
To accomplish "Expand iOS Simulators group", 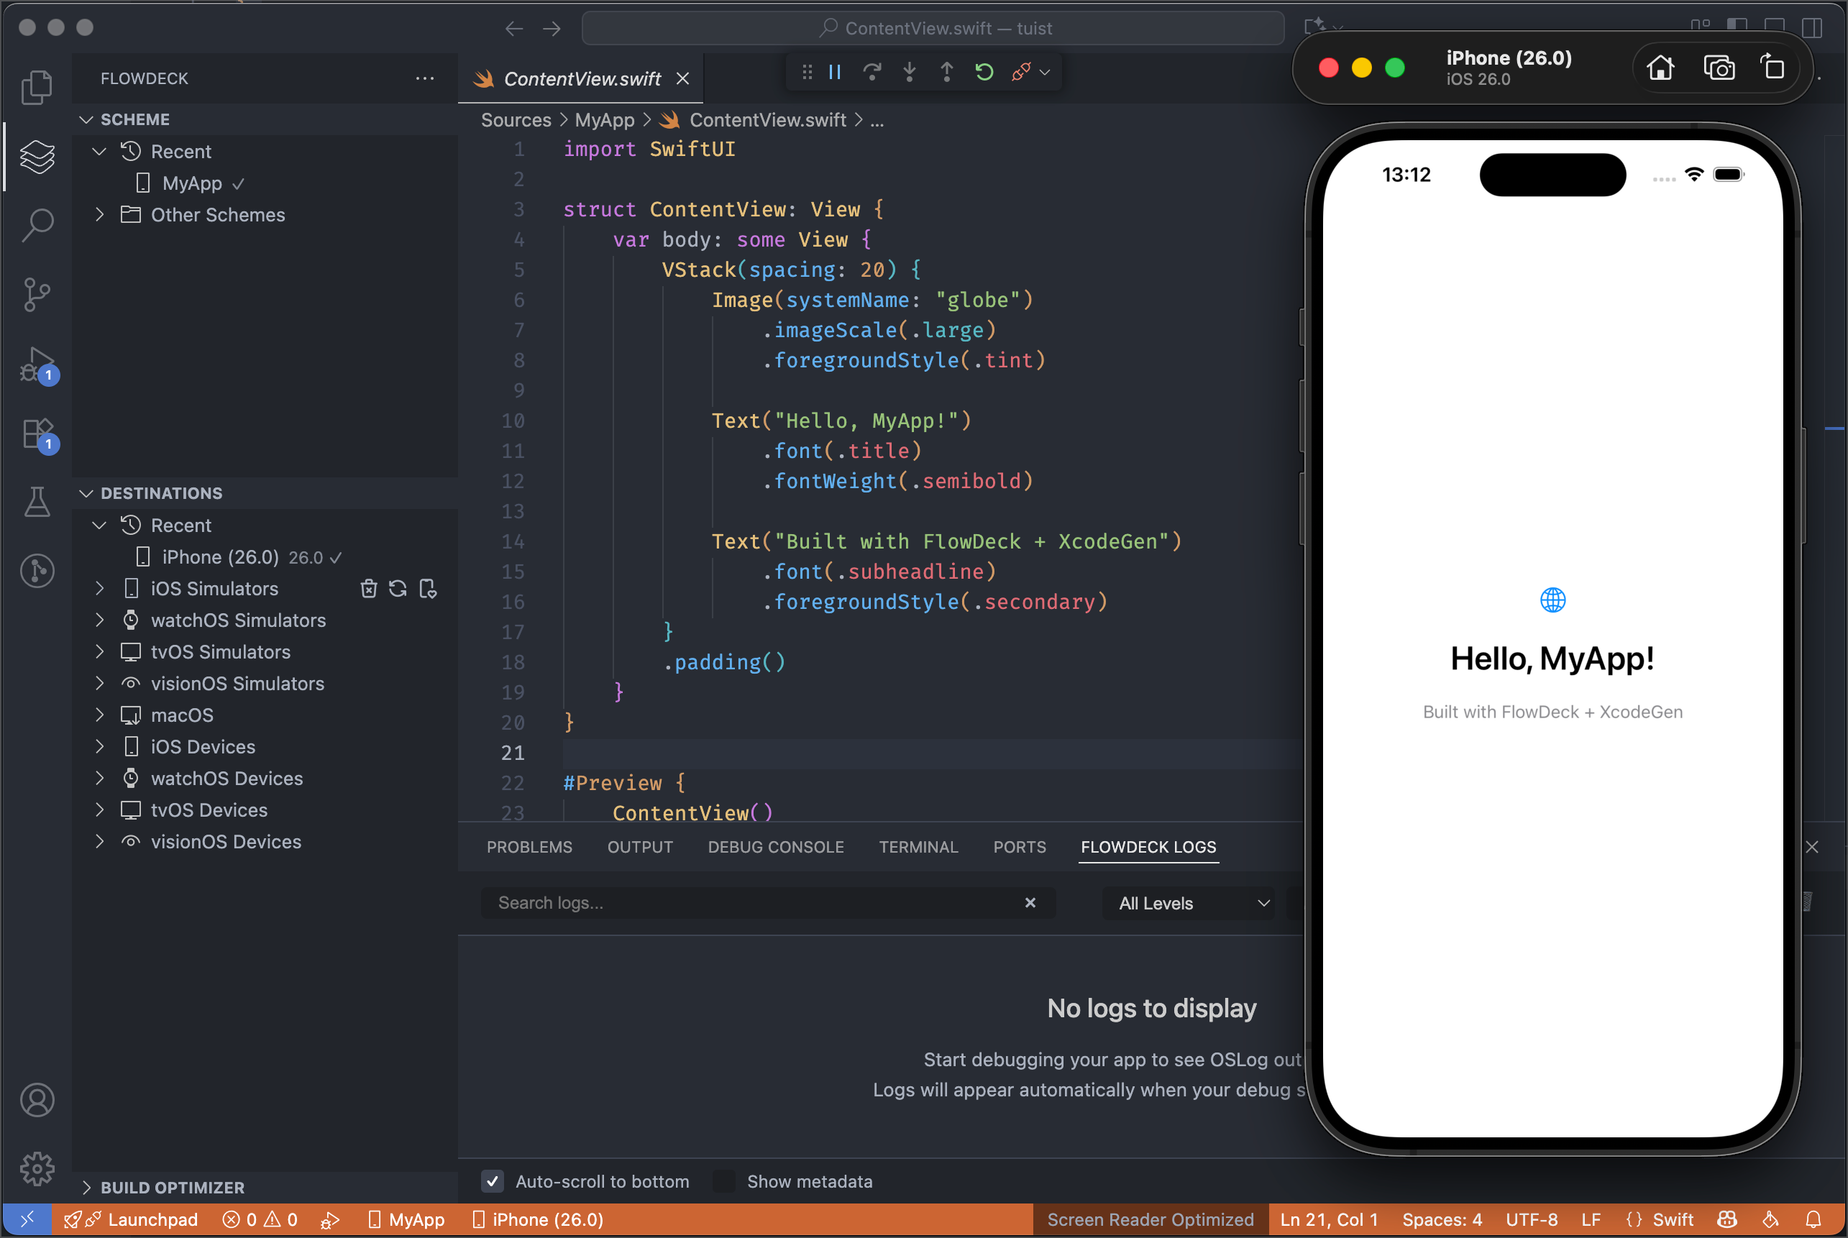I will coord(99,588).
